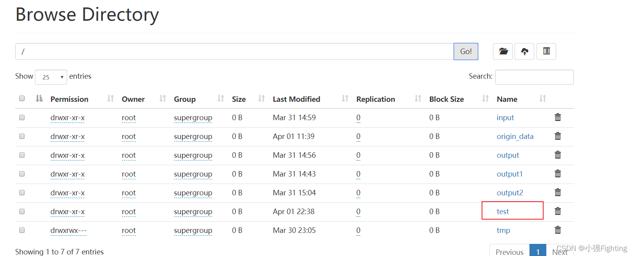Click input row permission drwxr-xr-x

tap(67, 117)
